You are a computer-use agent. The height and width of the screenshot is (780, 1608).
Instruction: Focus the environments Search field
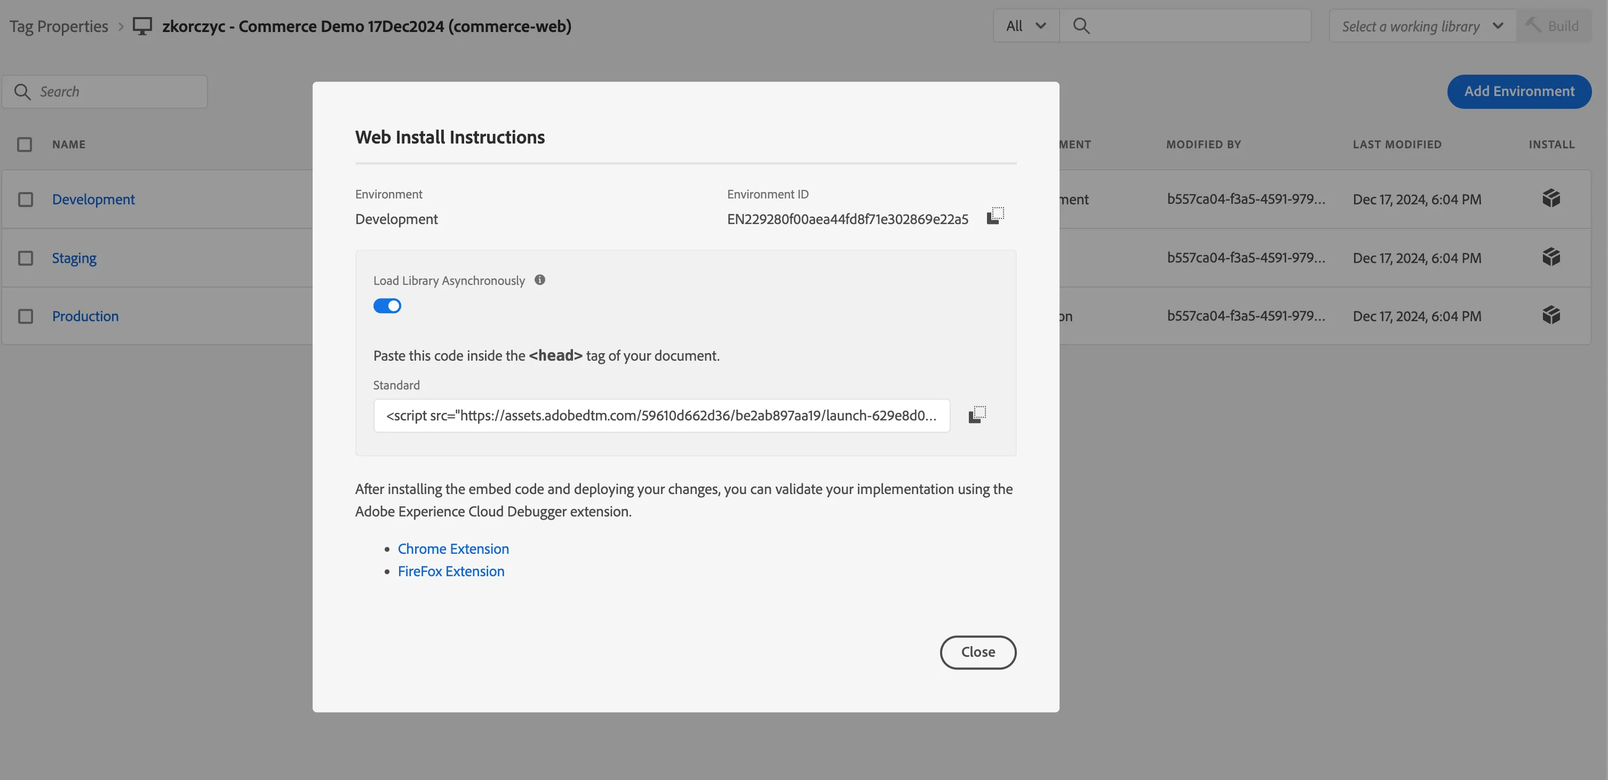(x=105, y=92)
